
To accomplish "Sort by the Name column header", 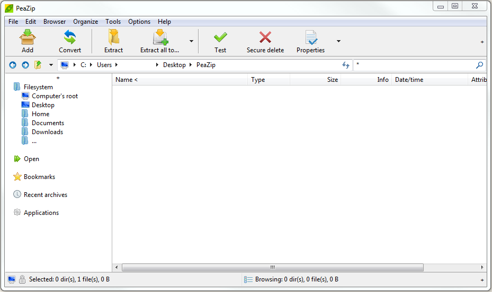I will click(180, 80).
